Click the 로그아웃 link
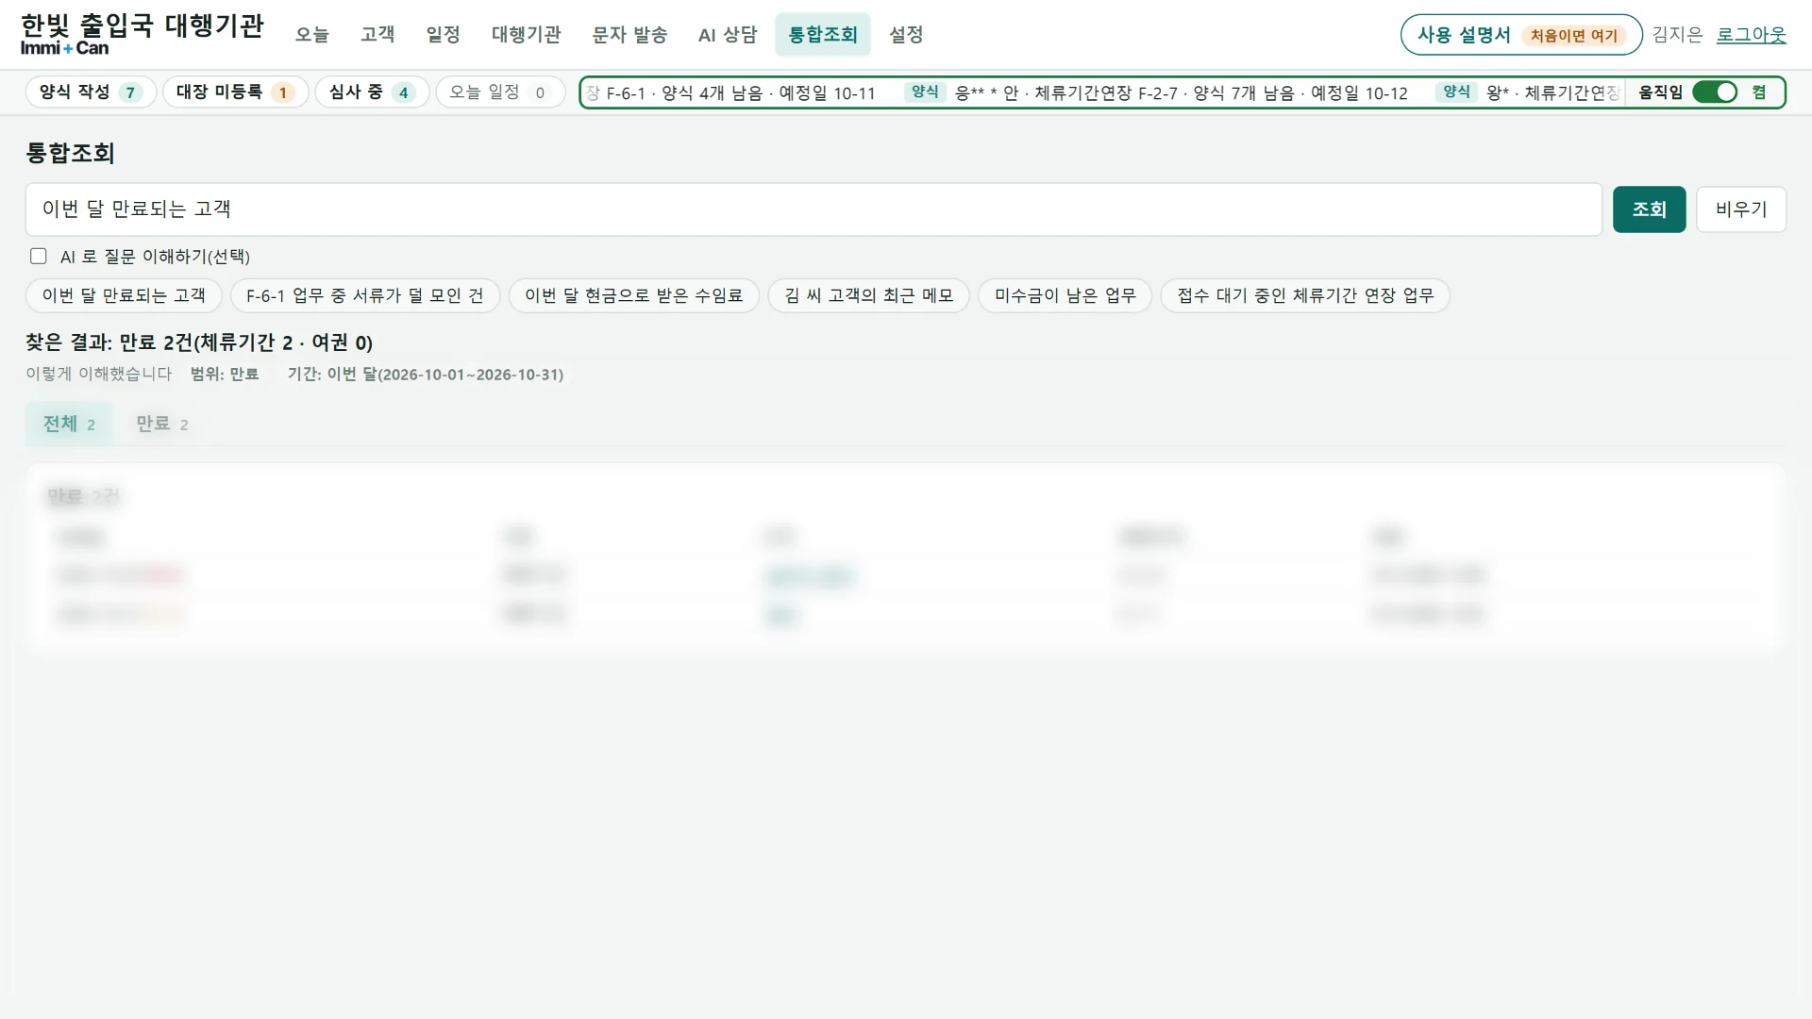Viewport: 1812px width, 1019px height. pyautogui.click(x=1751, y=35)
